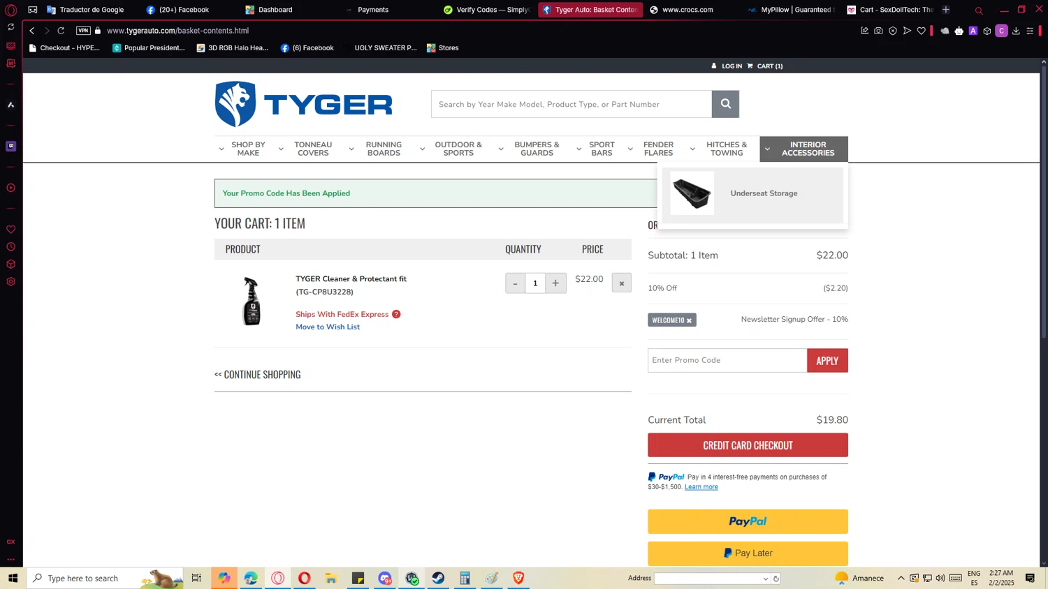Click the TYGER logo
The image size is (1048, 589).
(303, 104)
